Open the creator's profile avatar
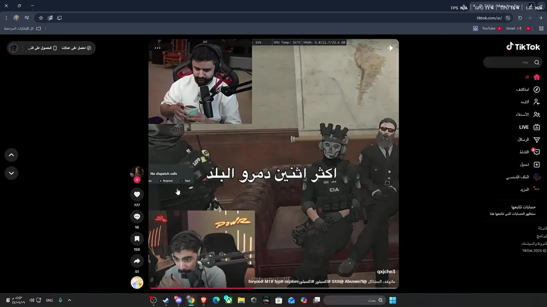This screenshot has width=547, height=307. (x=137, y=172)
